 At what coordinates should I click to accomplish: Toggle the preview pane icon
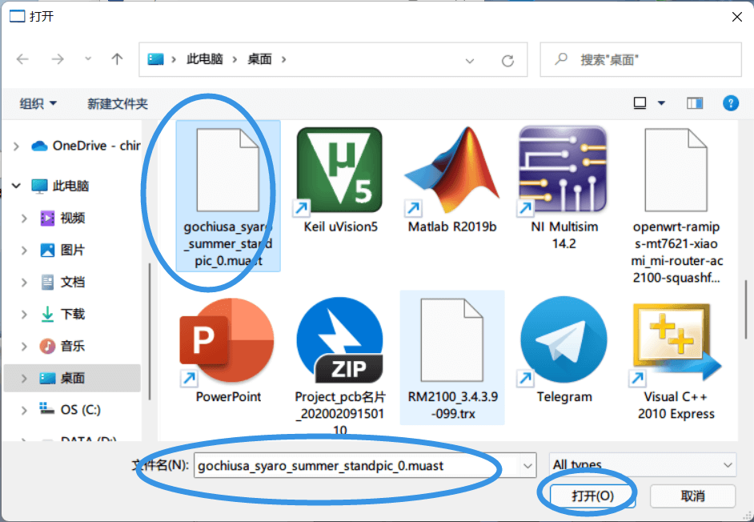coord(695,103)
